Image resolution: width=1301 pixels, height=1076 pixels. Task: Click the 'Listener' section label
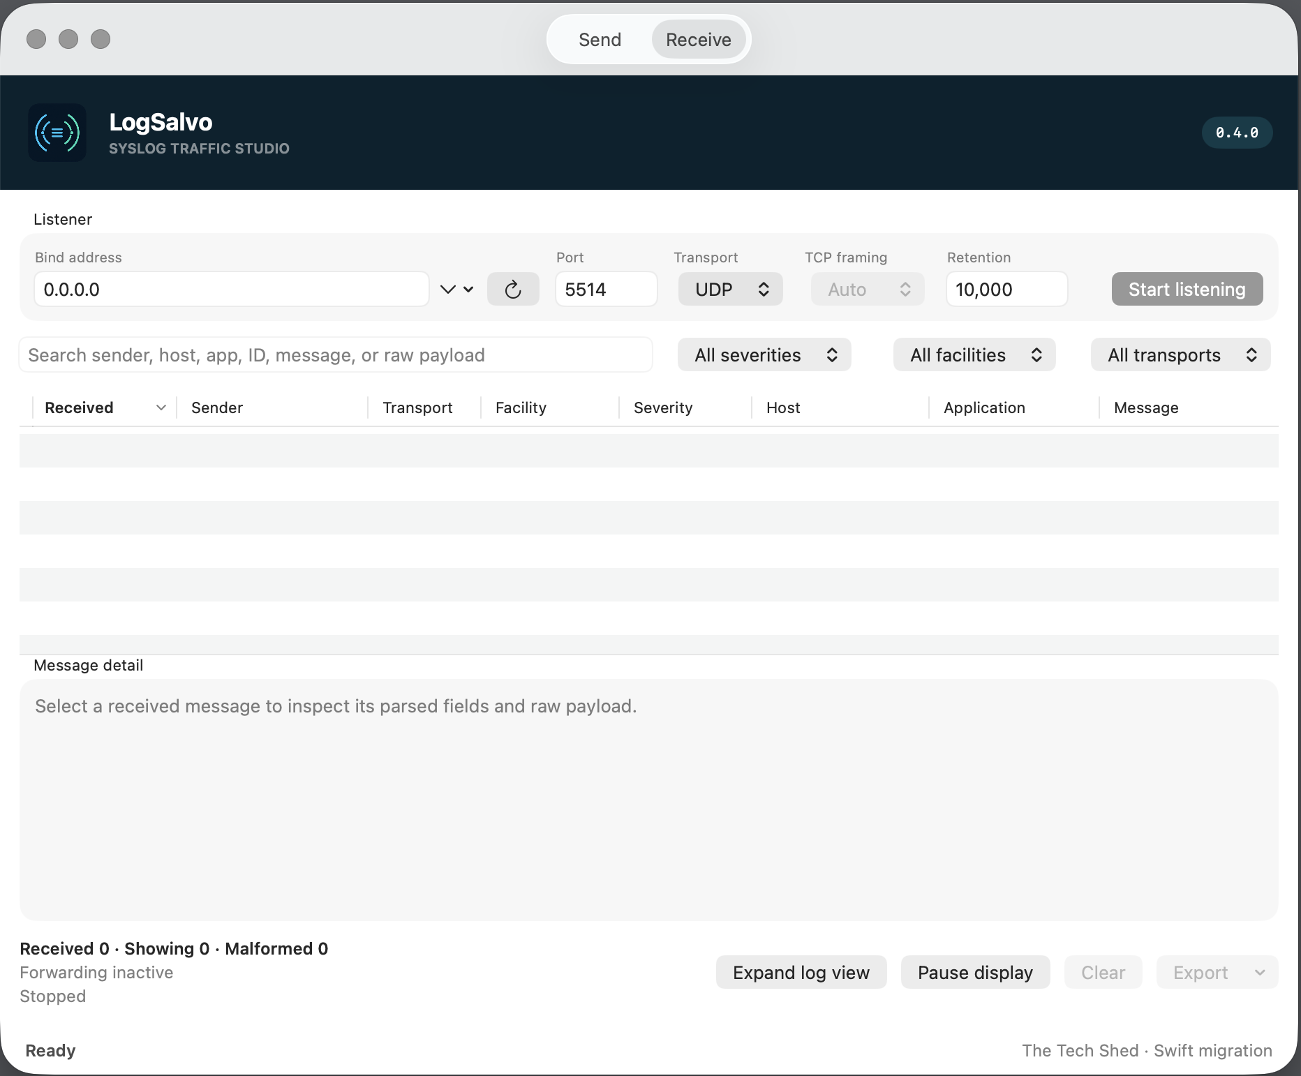[x=63, y=219]
